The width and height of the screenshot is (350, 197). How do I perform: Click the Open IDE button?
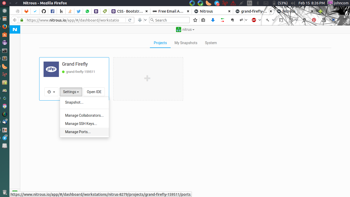pos(94,92)
